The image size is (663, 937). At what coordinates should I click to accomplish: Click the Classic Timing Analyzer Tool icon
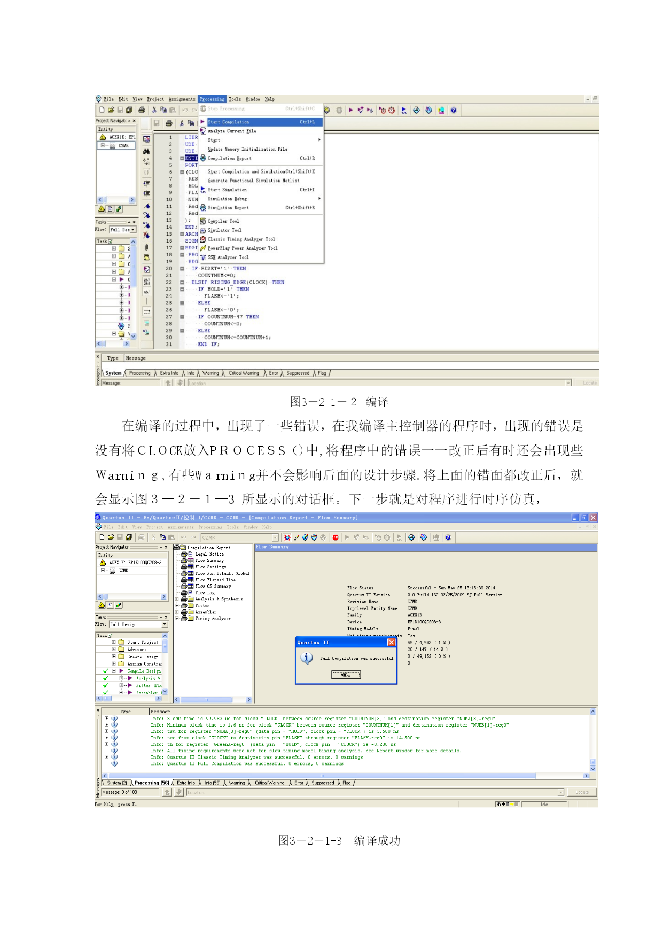(x=203, y=239)
